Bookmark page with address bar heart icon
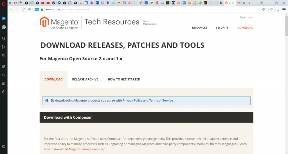The height and width of the screenshot is (154, 288). (271, 10)
